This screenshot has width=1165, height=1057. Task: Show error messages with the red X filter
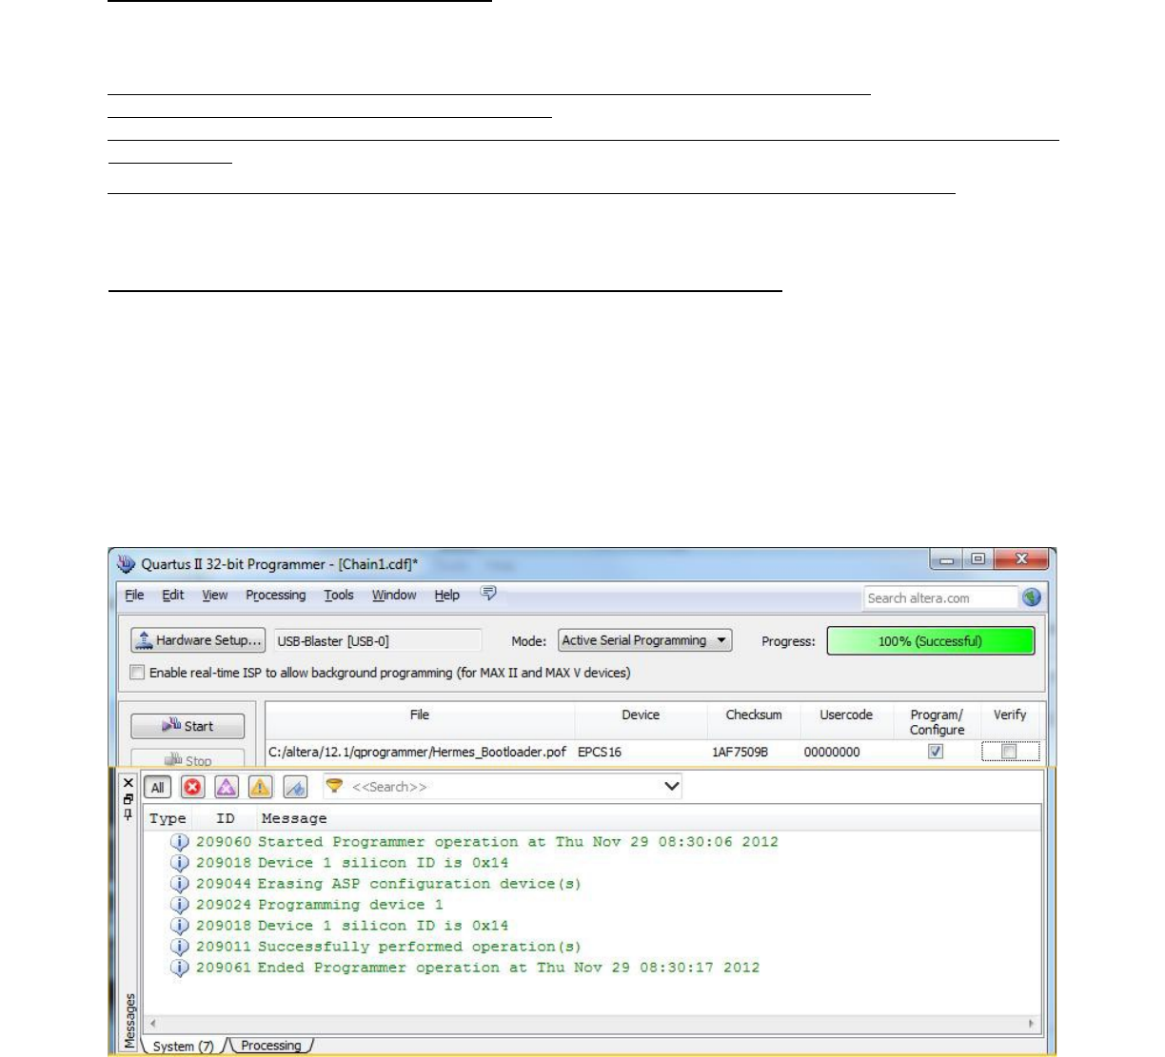(x=193, y=787)
